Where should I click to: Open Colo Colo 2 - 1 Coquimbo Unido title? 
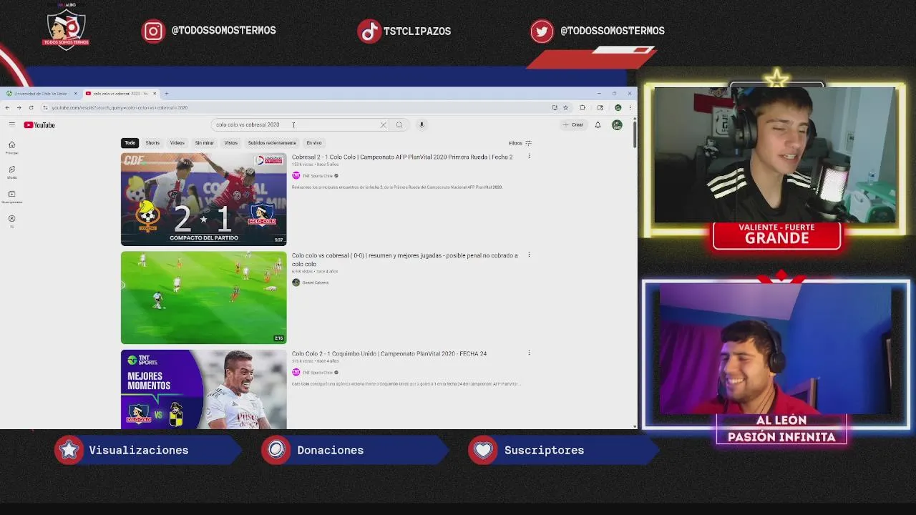tap(389, 353)
